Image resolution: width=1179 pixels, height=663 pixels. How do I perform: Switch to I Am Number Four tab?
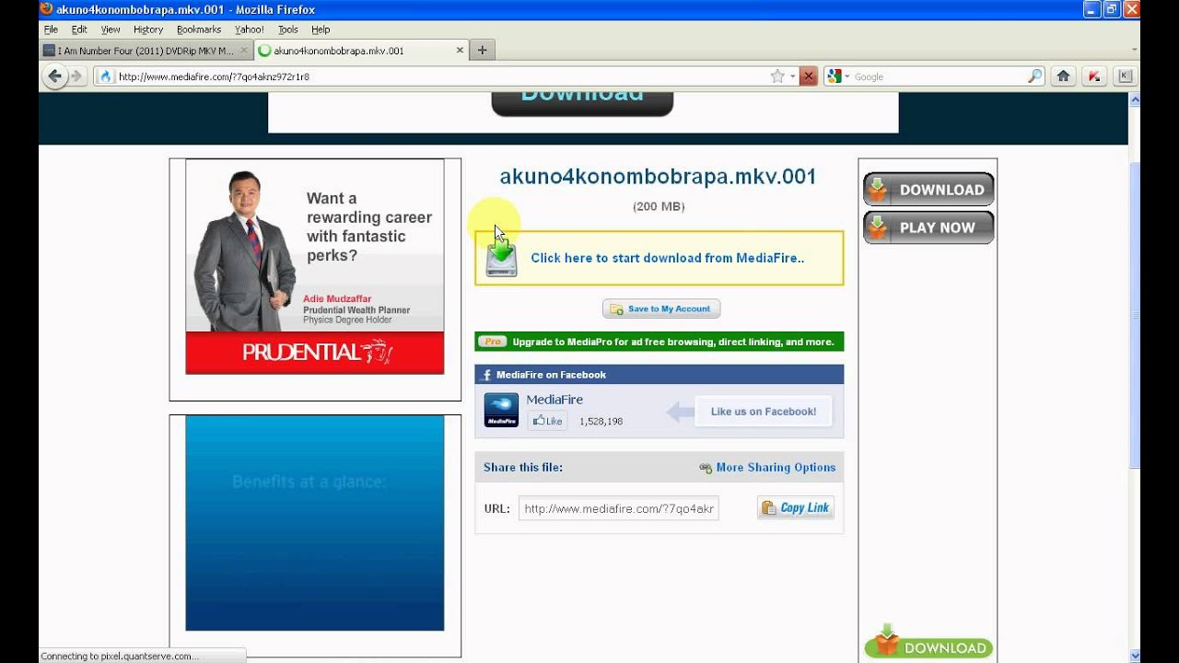point(146,51)
